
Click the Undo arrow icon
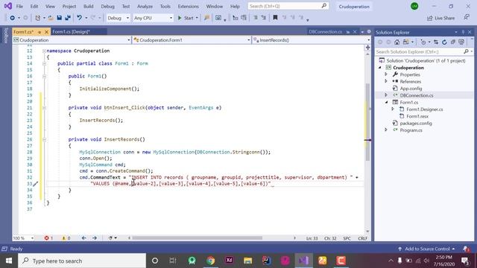coord(80,18)
